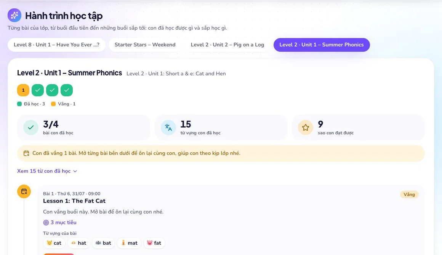The height and width of the screenshot is (255, 442).
Task: Click the star icon for sao con đạt được
Action: click(x=306, y=127)
